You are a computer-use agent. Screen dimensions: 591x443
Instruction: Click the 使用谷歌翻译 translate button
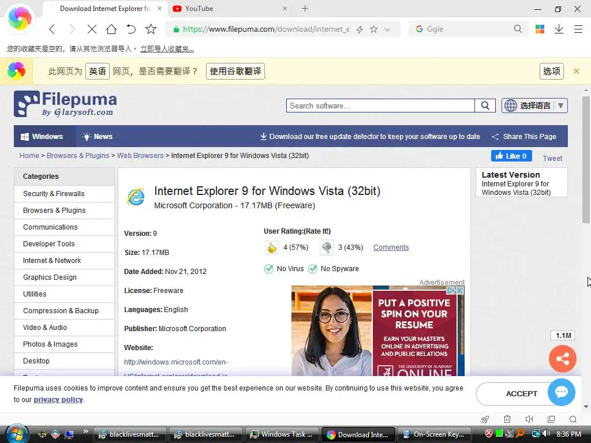(x=235, y=71)
